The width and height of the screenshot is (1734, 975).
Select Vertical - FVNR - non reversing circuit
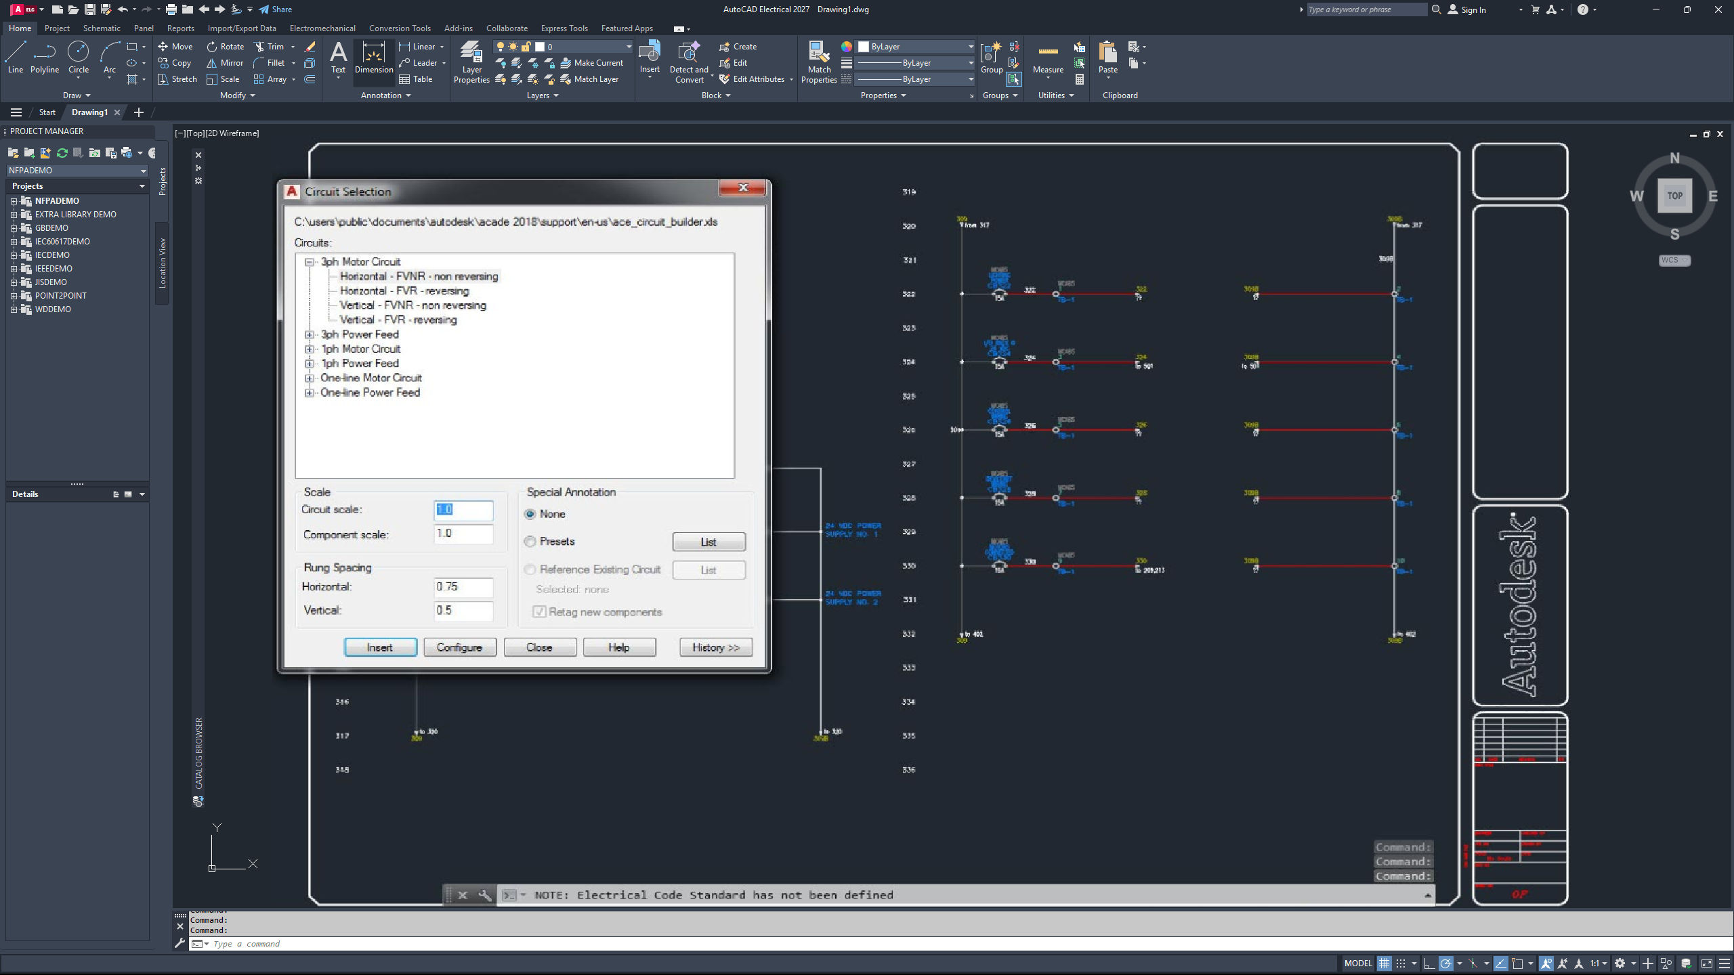pos(413,305)
